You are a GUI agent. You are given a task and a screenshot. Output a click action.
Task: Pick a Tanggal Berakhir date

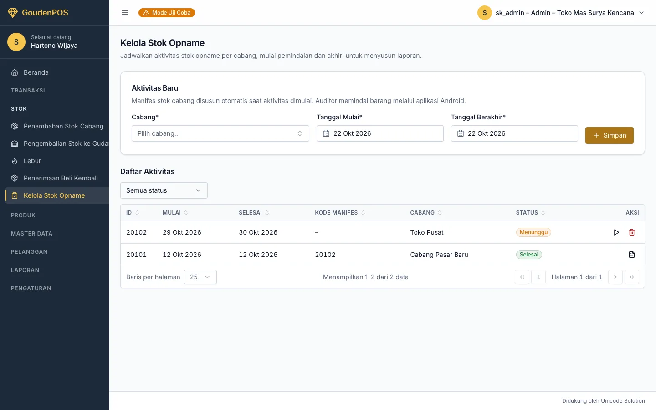point(514,133)
